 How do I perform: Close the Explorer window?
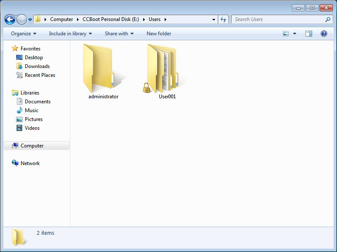[x=326, y=8]
